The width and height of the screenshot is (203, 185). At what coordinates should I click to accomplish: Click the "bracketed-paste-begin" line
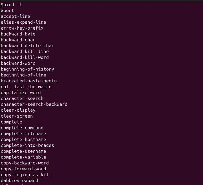click(x=29, y=81)
